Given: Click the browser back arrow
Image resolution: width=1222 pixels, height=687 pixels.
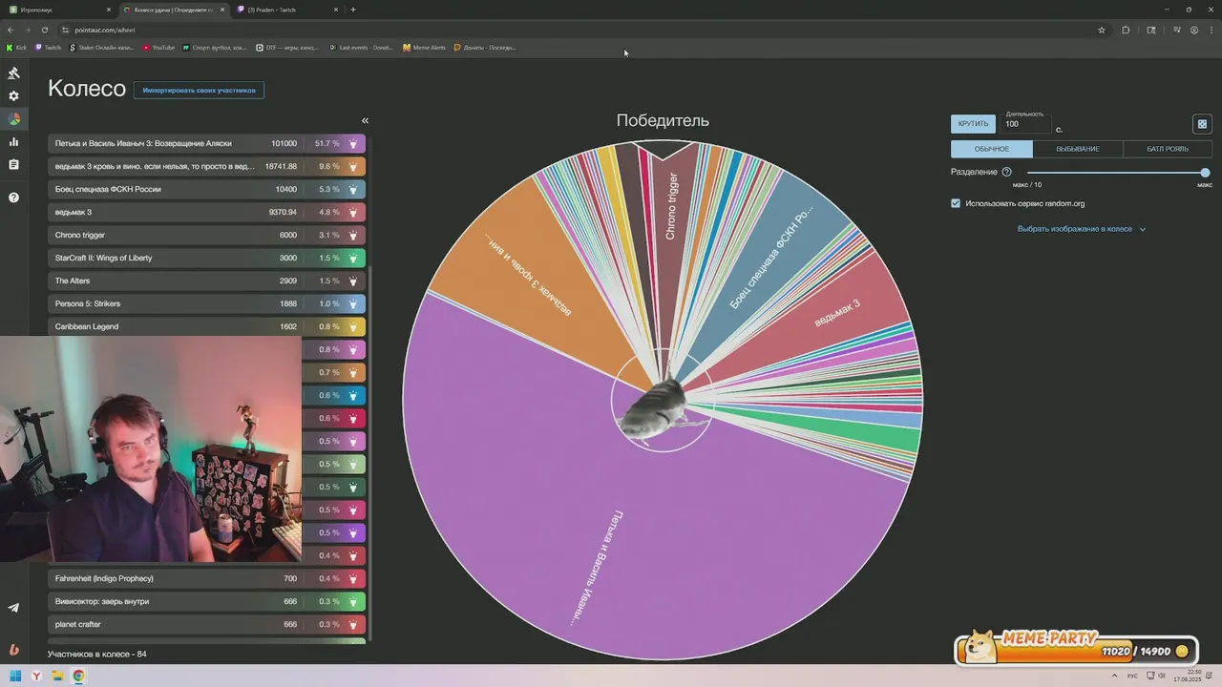Looking at the screenshot, I should click(x=11, y=30).
